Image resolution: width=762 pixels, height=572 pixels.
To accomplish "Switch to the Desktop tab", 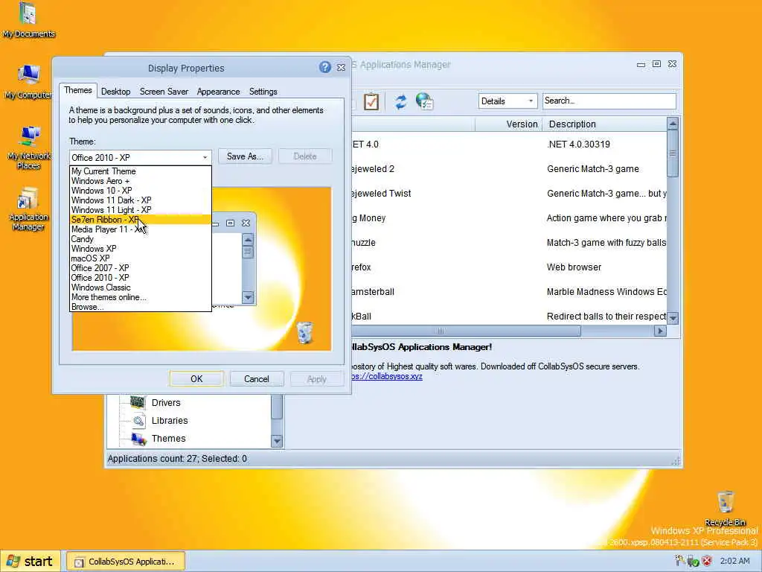I will [x=115, y=92].
